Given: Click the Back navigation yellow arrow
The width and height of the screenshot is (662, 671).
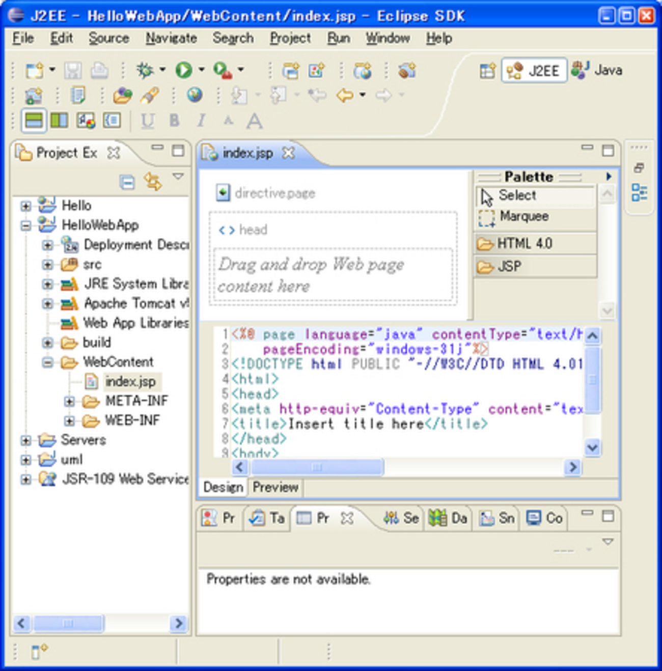Looking at the screenshot, I should (345, 95).
